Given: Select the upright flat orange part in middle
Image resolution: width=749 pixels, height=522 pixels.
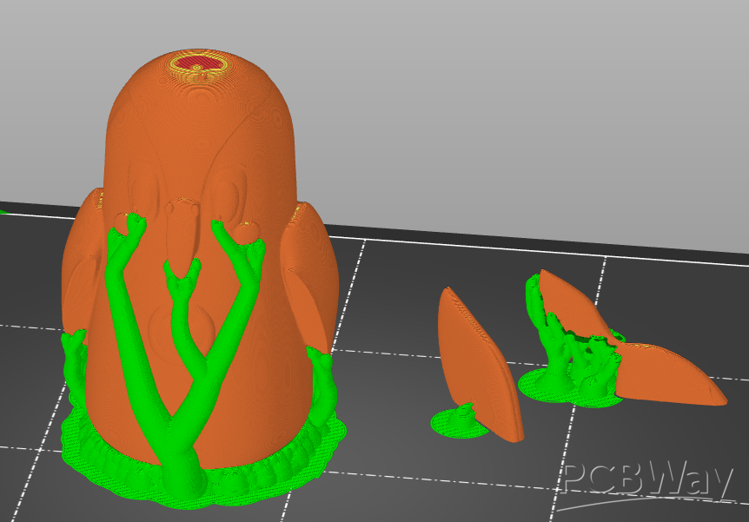Looking at the screenshot, I should (480, 356).
